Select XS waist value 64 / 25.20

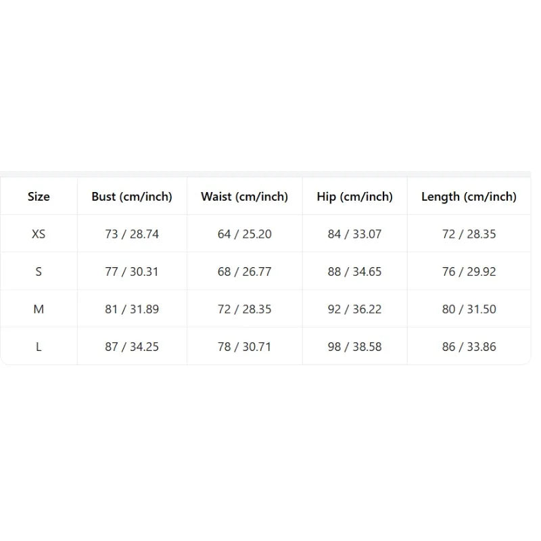244,234
